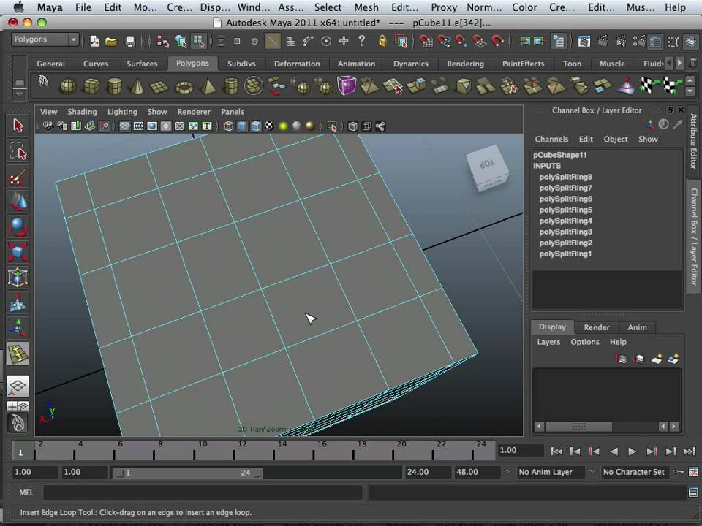Activate the Rotate tool sphere icon
This screenshot has height=526, width=702.
(x=18, y=226)
